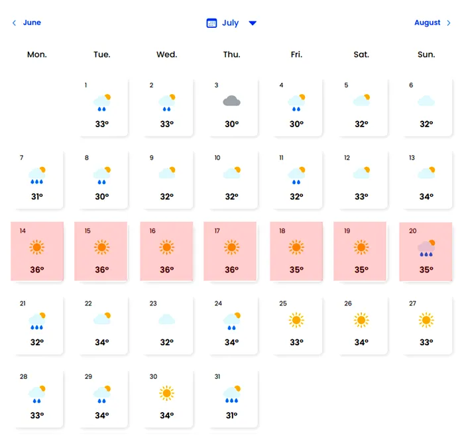Click the rain cloud icon on July 7

point(37,175)
